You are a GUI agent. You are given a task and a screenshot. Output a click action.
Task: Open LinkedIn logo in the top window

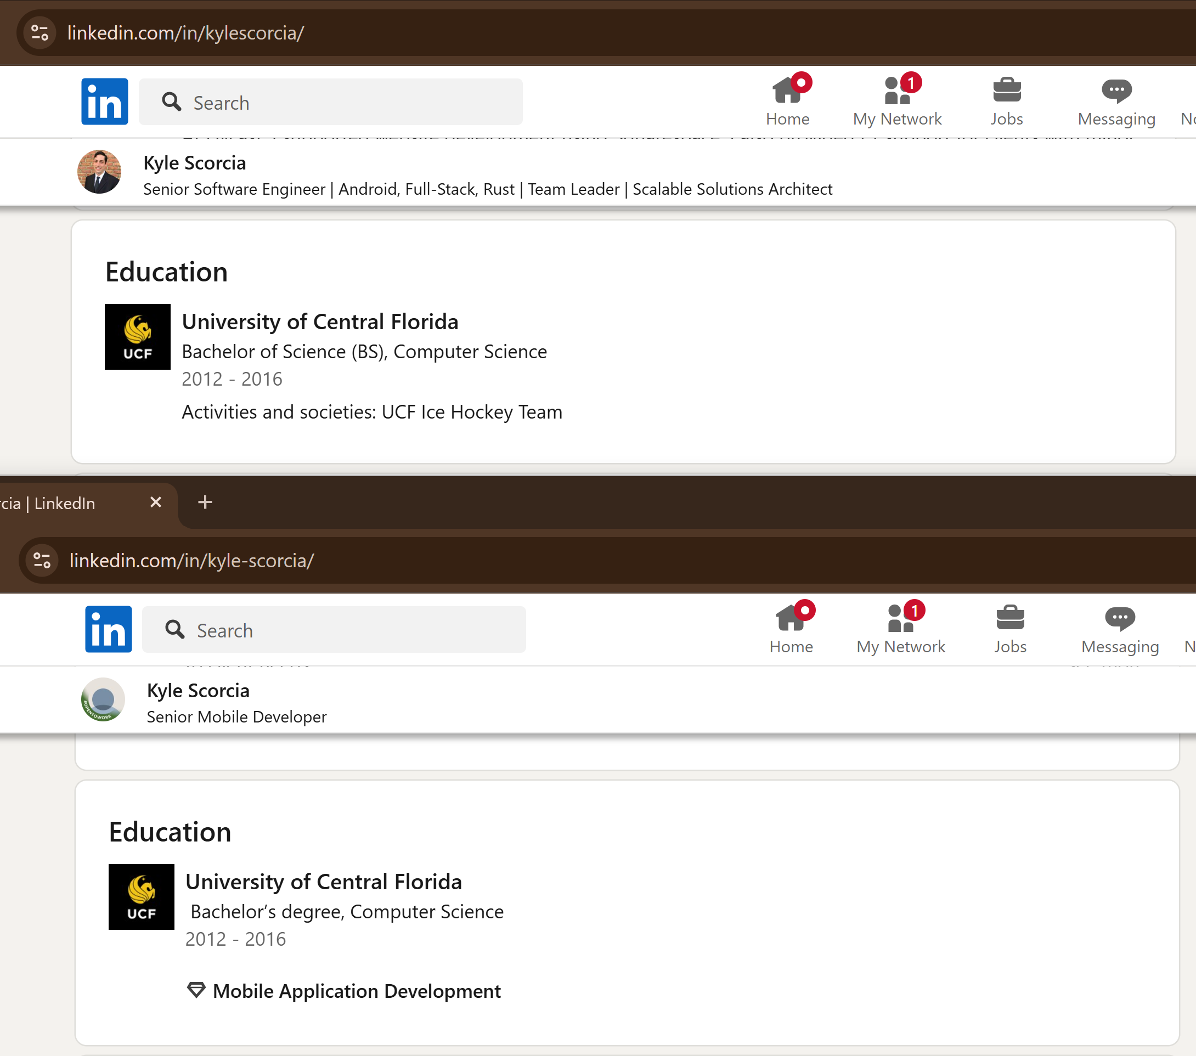[105, 102]
